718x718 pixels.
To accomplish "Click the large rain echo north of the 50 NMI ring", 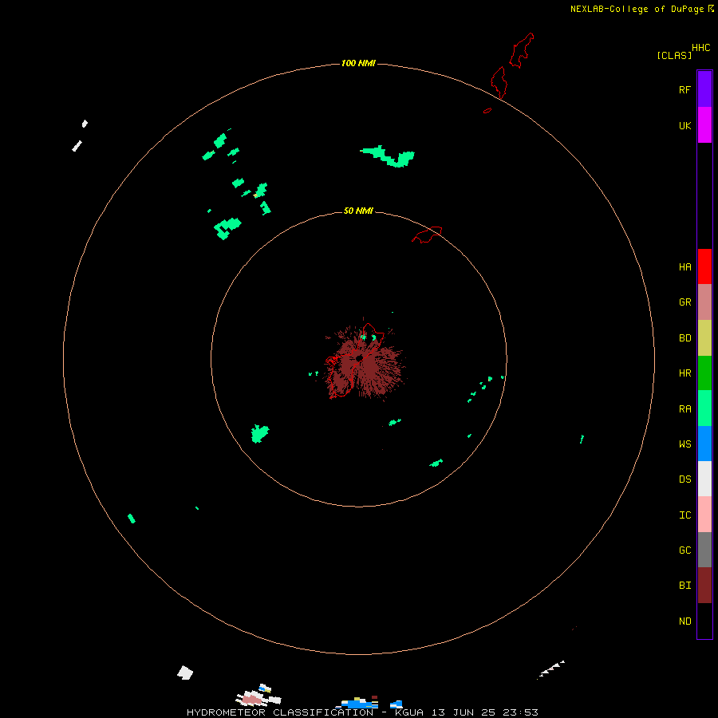I will point(389,156).
